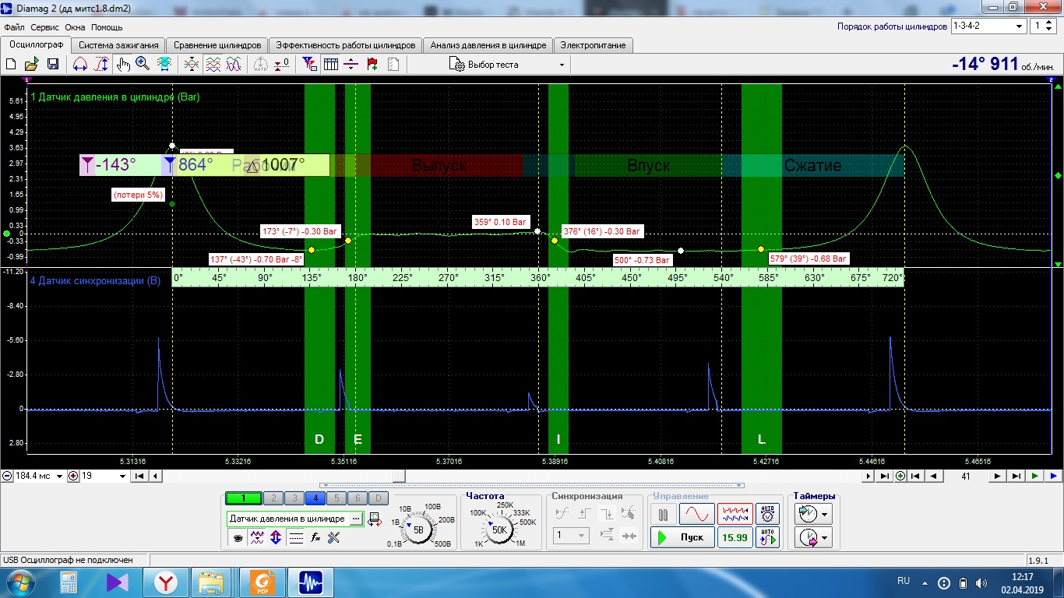Click the purple divider line toolbar icon
The width and height of the screenshot is (1064, 598).
coord(351,65)
